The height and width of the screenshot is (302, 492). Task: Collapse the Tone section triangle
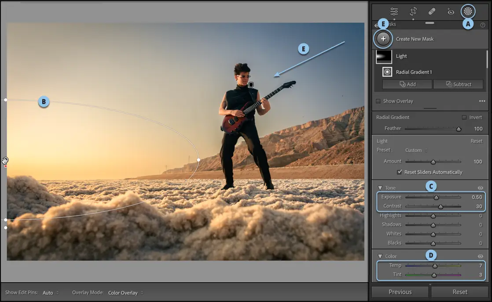click(380, 188)
